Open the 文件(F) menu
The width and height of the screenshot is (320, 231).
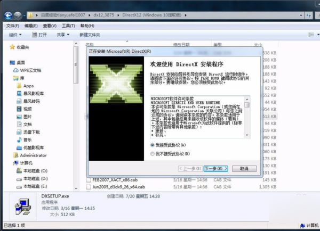pyautogui.click(x=13, y=26)
